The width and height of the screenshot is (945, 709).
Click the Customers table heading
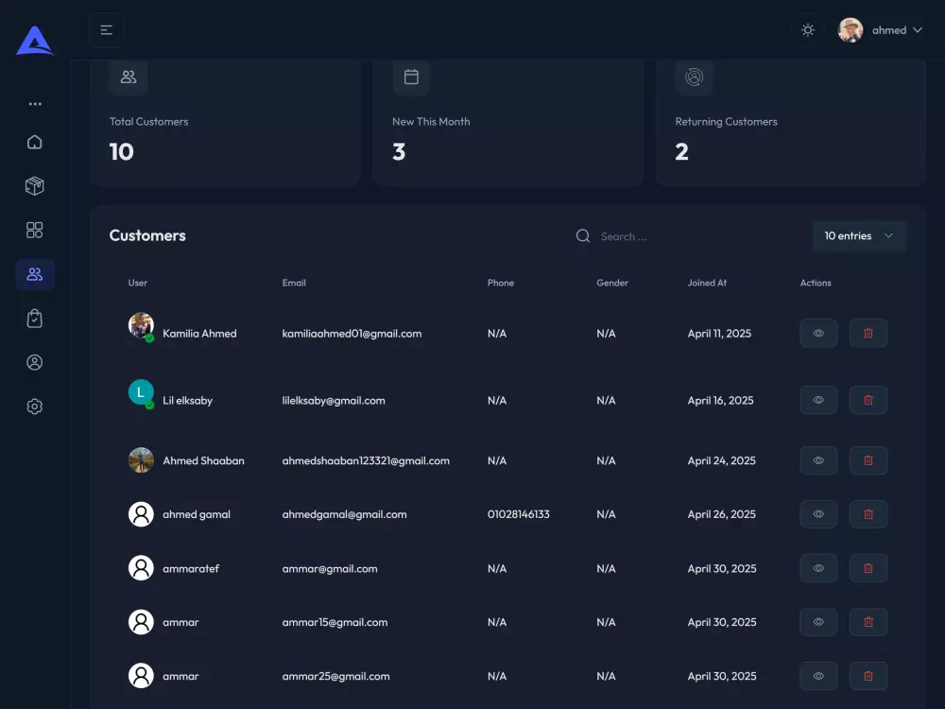coord(147,235)
